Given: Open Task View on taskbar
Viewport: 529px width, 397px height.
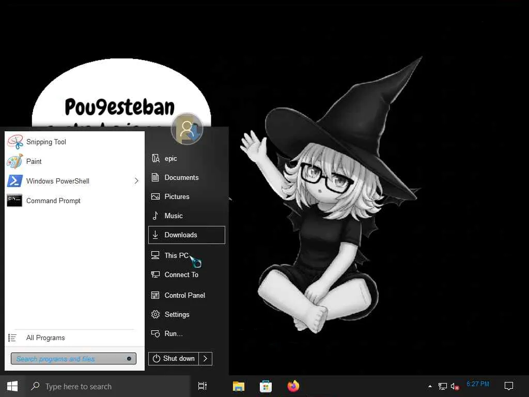Looking at the screenshot, I should [203, 386].
